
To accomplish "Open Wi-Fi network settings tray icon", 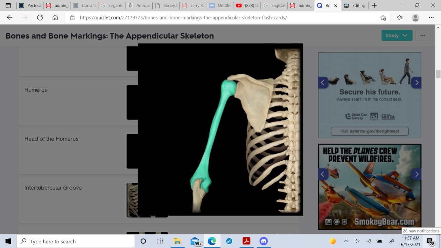I will (369, 241).
